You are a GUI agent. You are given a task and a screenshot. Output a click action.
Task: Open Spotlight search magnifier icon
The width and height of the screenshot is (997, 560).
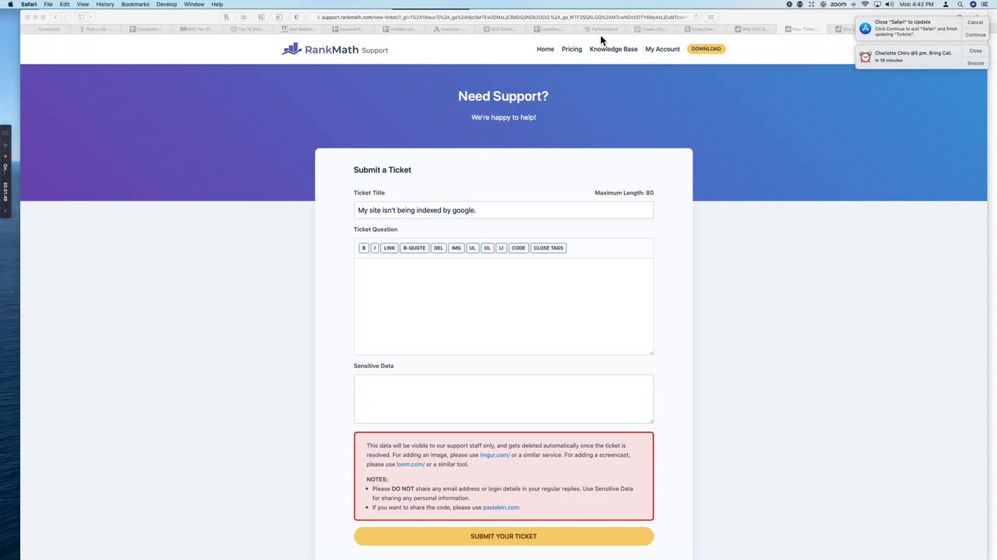pyautogui.click(x=960, y=5)
